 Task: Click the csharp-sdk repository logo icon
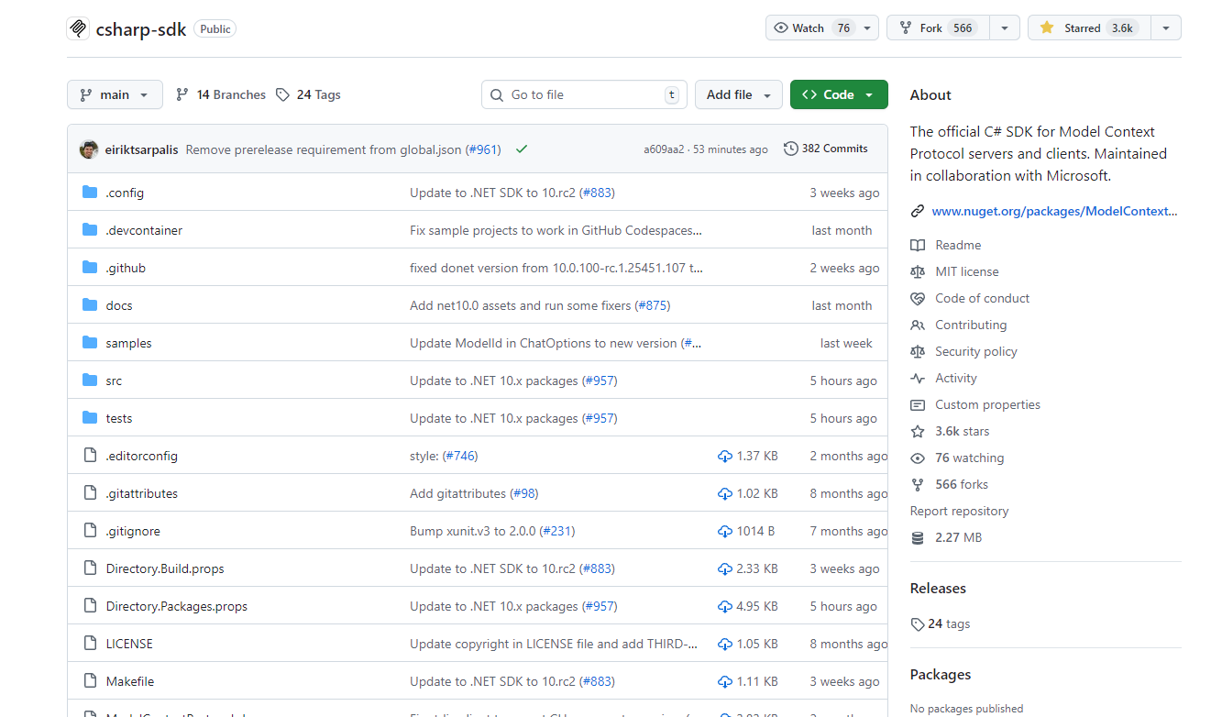[78, 28]
